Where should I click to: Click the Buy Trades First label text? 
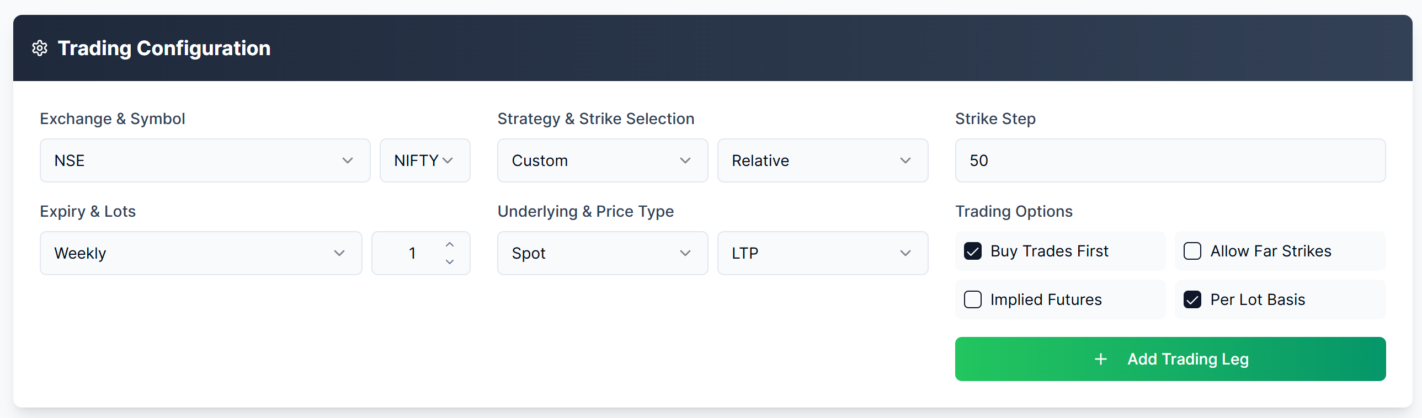coord(1049,251)
